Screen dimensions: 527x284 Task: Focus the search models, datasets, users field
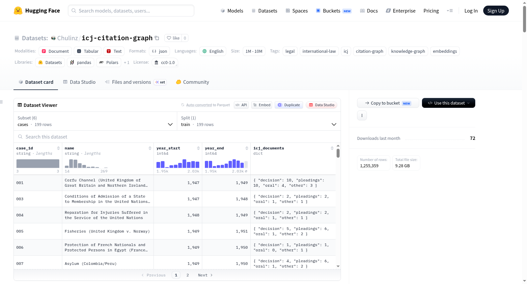pos(131,11)
